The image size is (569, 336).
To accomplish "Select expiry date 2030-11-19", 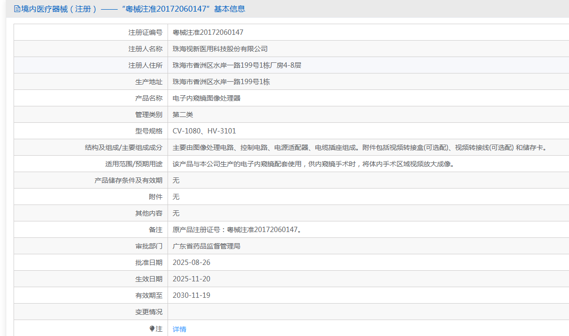I will pyautogui.click(x=192, y=295).
